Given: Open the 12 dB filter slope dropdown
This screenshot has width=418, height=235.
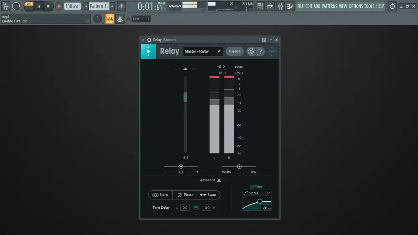Looking at the screenshot, I should 257,193.
